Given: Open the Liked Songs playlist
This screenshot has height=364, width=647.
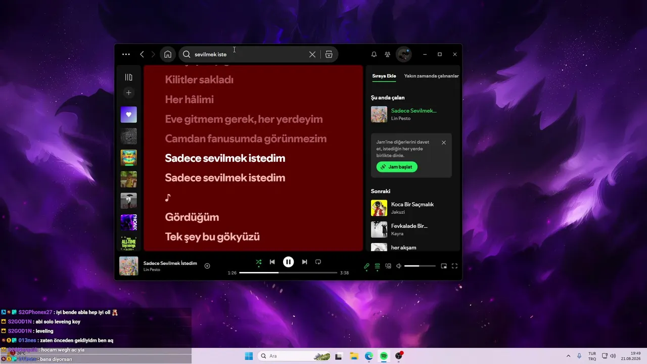Looking at the screenshot, I should (129, 115).
